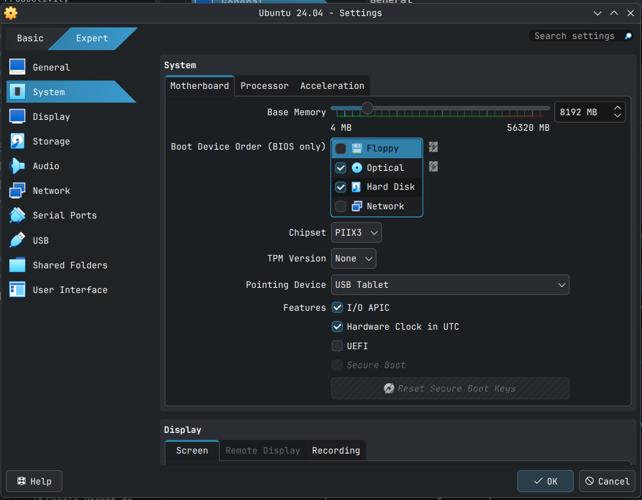642x500 pixels.
Task: Switch to the Processor tab
Action: [264, 85]
